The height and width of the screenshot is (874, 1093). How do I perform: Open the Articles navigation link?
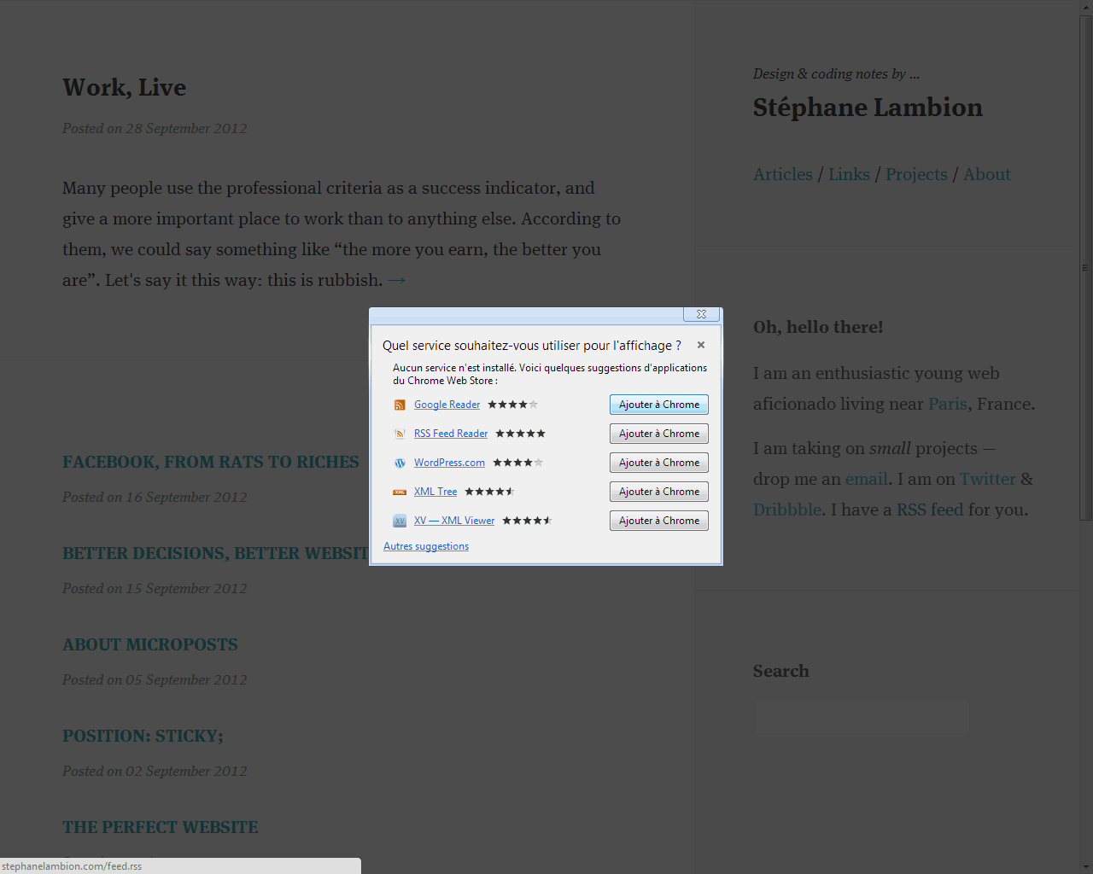[x=783, y=174]
